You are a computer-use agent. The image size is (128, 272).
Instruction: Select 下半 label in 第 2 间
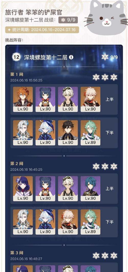point(110,222)
